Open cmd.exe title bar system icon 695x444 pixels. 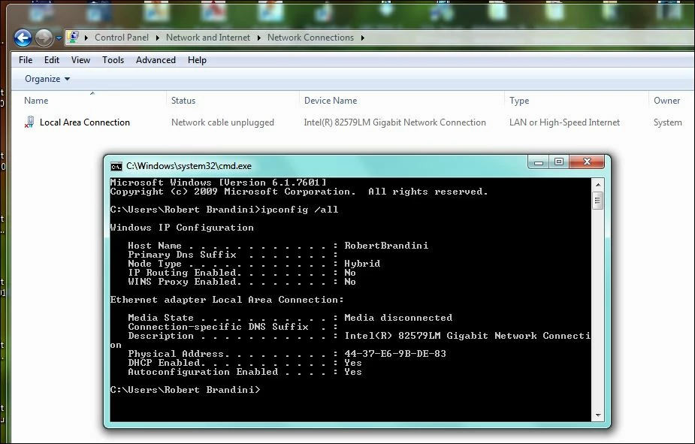116,166
